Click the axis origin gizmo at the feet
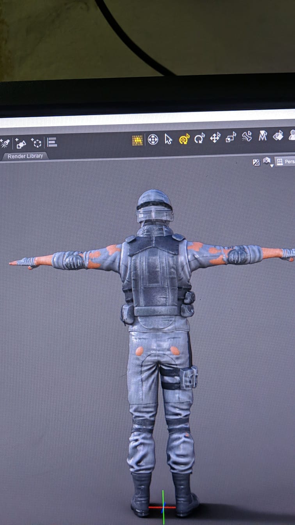This screenshot has width=295, height=525. (x=163, y=507)
